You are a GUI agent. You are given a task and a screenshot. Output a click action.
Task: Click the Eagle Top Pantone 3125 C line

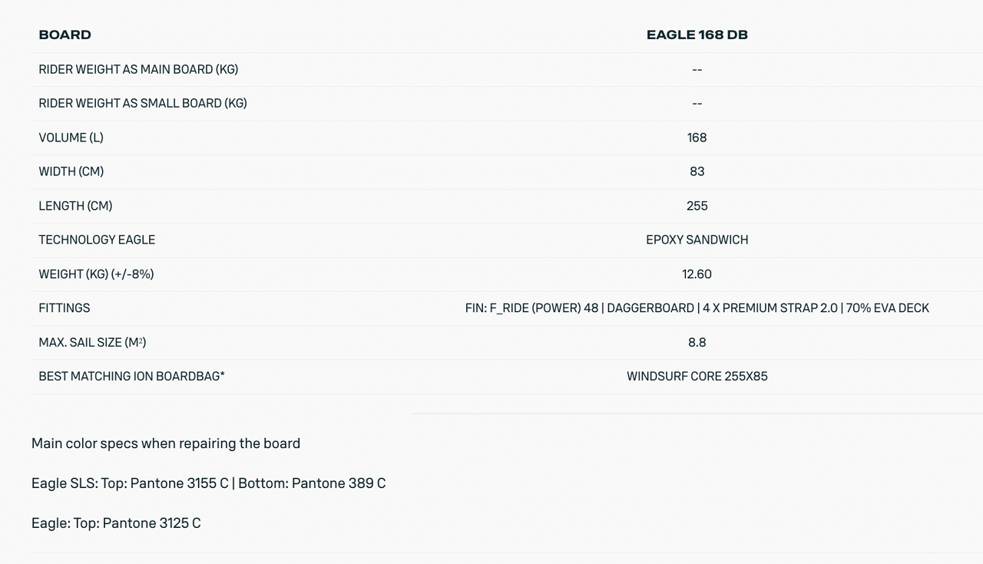116,523
